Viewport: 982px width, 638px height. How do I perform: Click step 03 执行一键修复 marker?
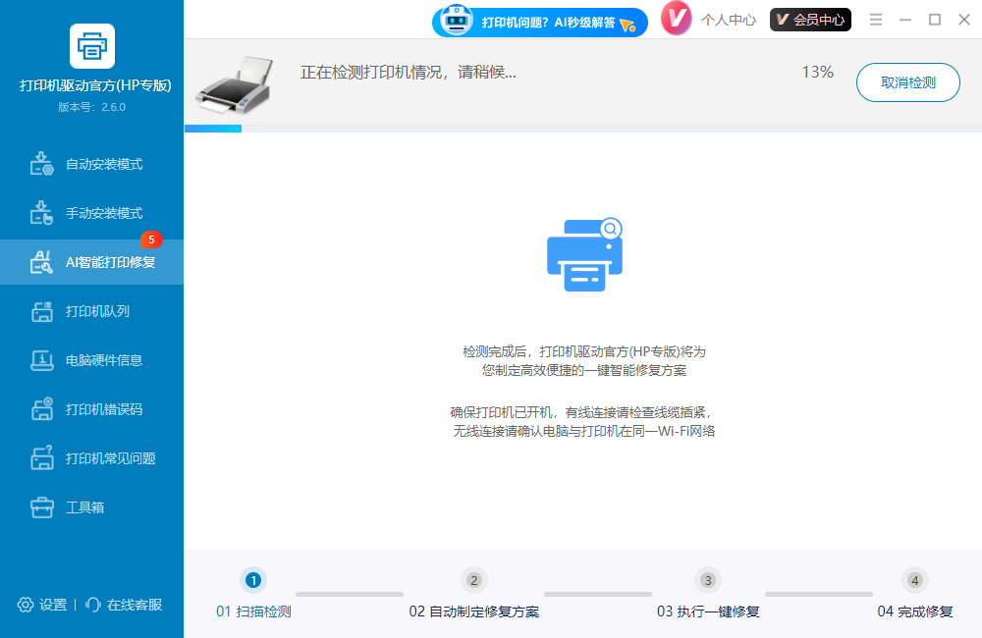click(x=708, y=580)
